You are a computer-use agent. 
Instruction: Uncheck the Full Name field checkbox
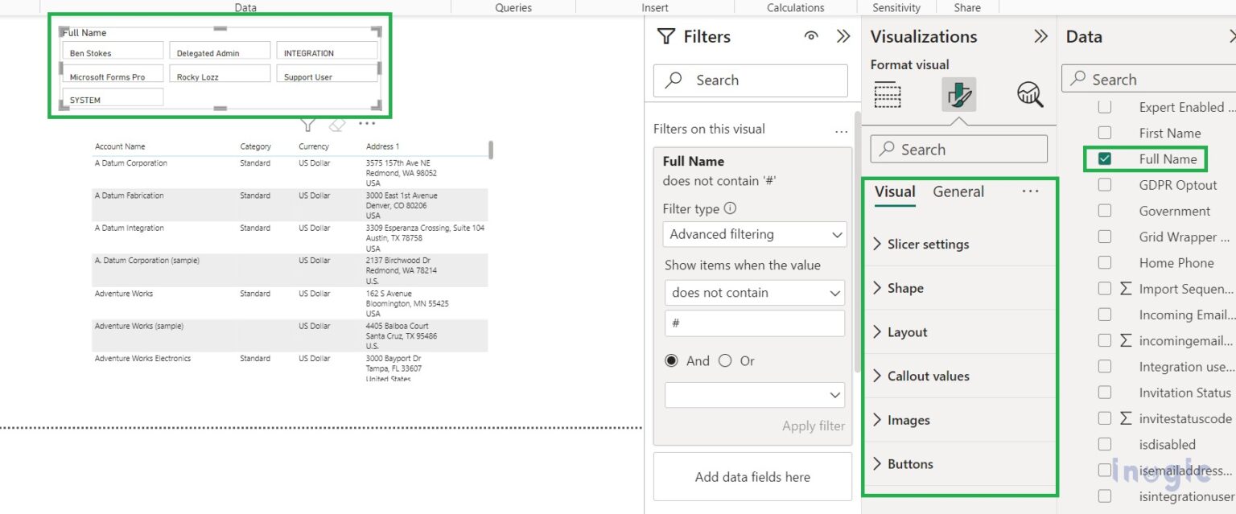pos(1104,159)
